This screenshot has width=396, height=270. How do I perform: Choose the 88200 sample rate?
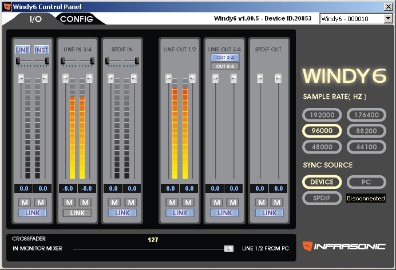point(366,131)
